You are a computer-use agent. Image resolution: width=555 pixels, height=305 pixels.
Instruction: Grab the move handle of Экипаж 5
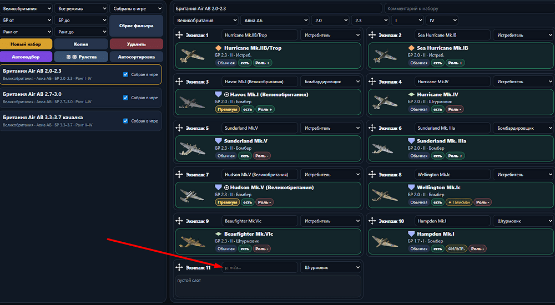coord(179,128)
